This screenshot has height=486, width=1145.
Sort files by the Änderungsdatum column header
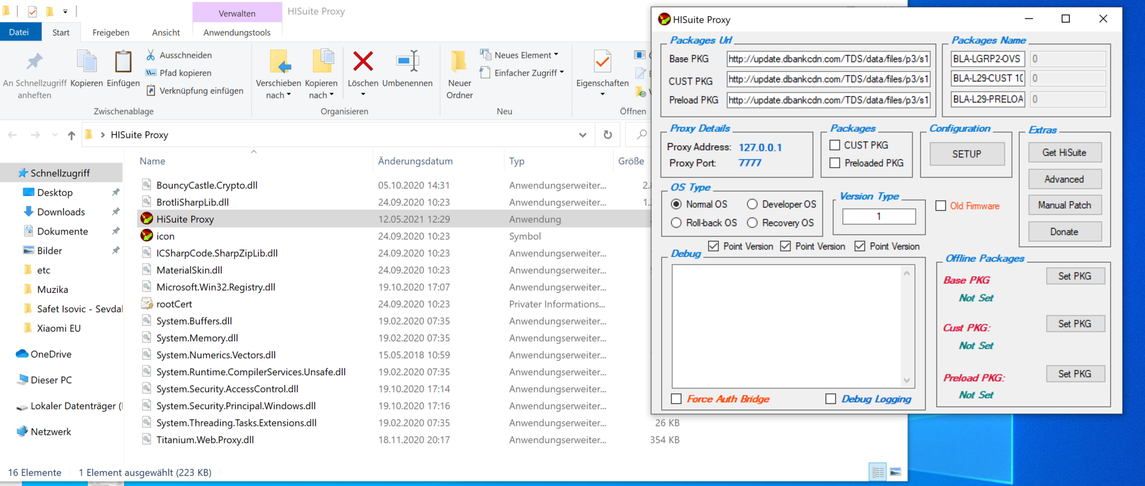415,161
